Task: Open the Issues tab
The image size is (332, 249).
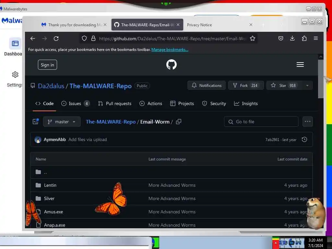Action: (x=75, y=103)
